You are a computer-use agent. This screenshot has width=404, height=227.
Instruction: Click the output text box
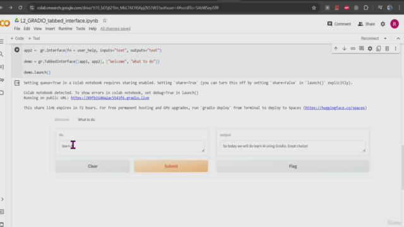[x=293, y=146]
